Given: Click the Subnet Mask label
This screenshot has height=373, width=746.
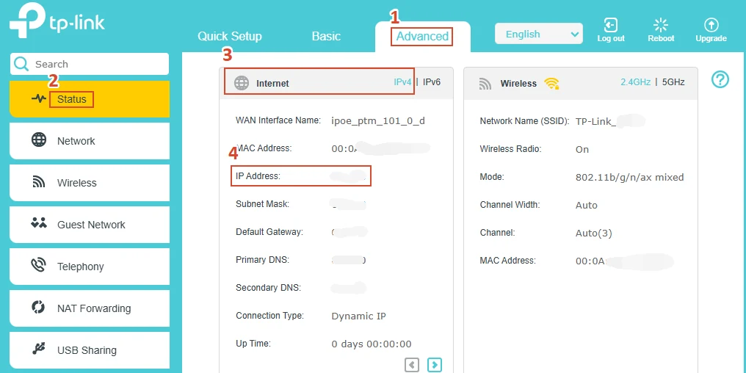Looking at the screenshot, I should 263,204.
